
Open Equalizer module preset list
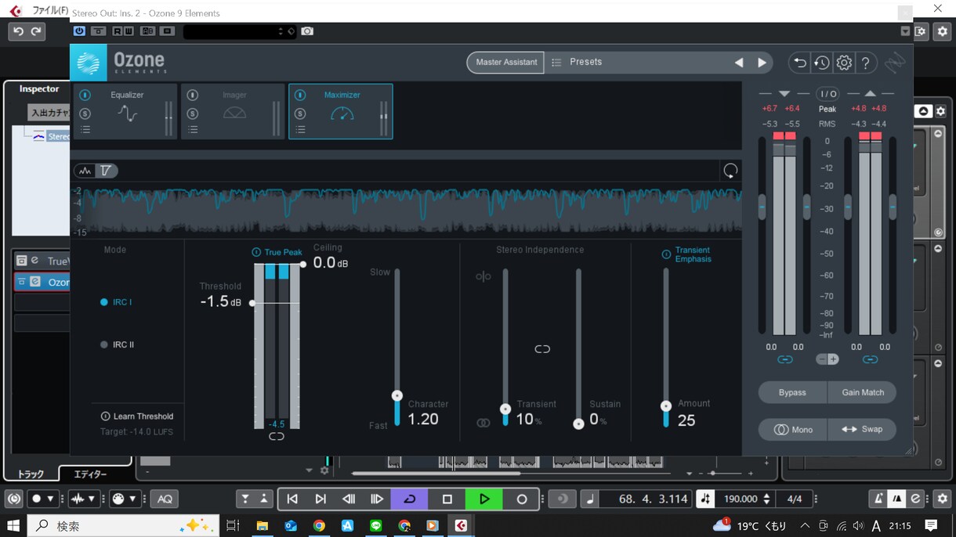pyautogui.click(x=85, y=130)
